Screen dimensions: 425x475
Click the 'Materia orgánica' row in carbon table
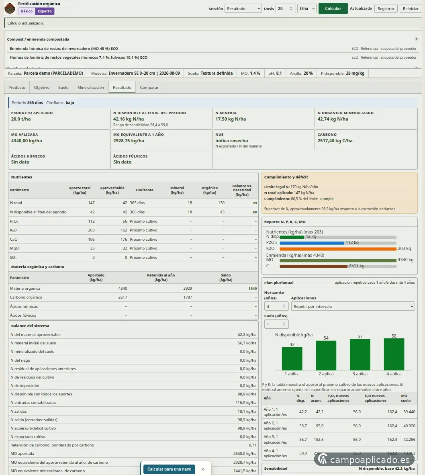point(133,289)
